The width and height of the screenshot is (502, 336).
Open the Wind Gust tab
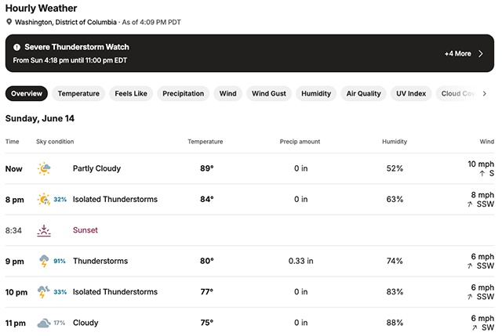(x=269, y=94)
